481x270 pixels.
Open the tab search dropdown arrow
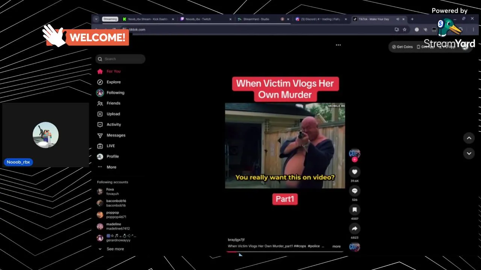click(x=96, y=19)
